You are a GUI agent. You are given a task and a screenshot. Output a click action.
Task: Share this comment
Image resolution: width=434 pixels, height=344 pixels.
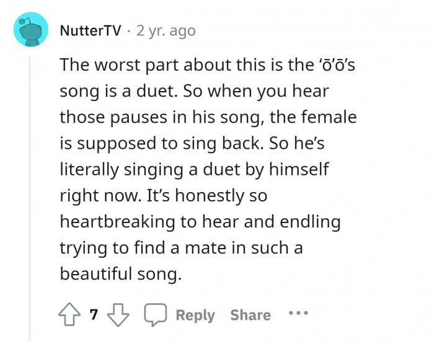coord(250,315)
